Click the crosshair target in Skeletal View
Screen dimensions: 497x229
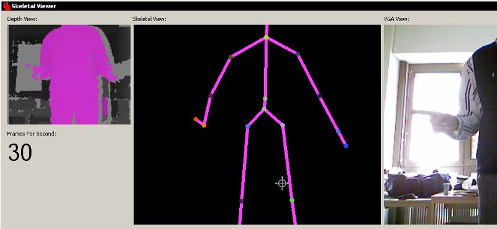click(x=282, y=183)
